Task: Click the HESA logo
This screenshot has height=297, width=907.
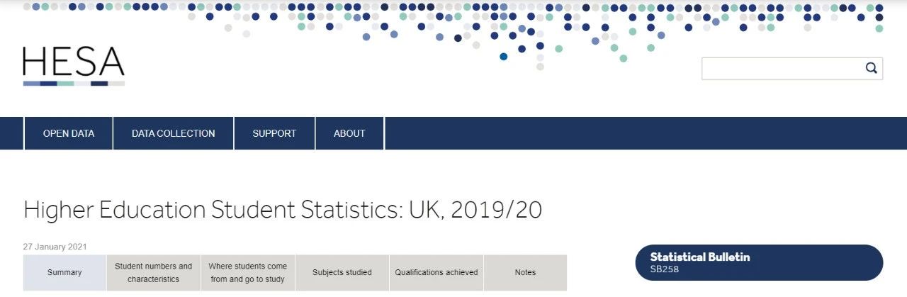Action: point(74,62)
